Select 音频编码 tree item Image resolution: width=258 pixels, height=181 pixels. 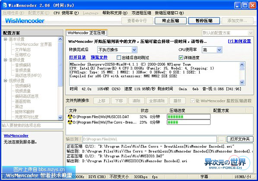(23, 65)
